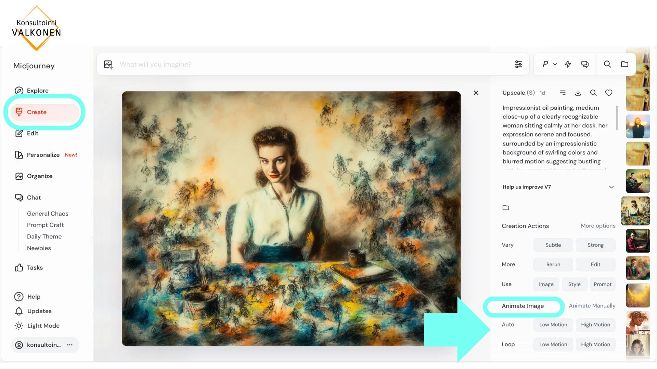Screen dimensions: 657x369
Task: Toggle the lightning fast mode icon
Action: coord(568,64)
